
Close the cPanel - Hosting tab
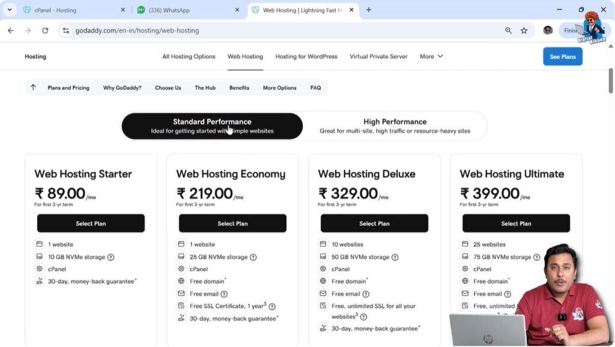click(x=123, y=10)
